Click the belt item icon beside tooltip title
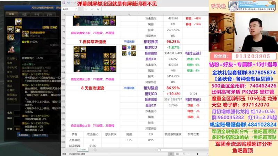Viewport: 278px width, 156px height. [x=25, y=34]
